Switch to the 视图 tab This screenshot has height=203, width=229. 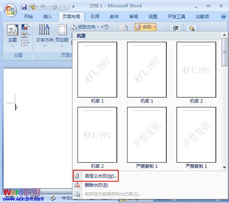[x=153, y=17]
